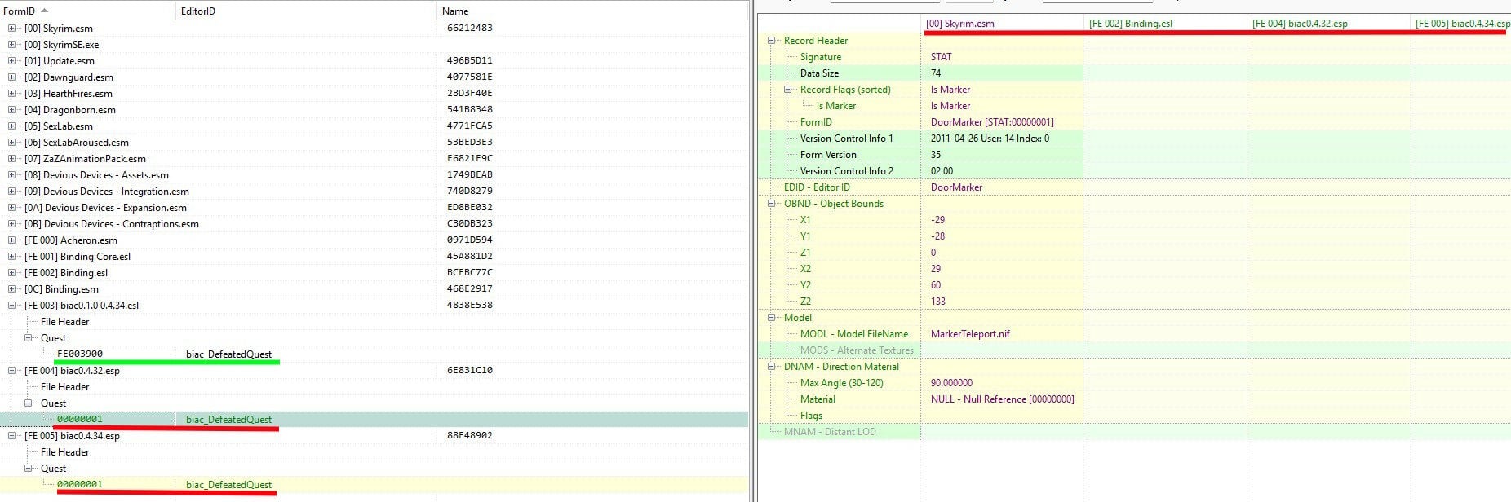Expand the [02] Dawnguard.esm node

(x=12, y=77)
